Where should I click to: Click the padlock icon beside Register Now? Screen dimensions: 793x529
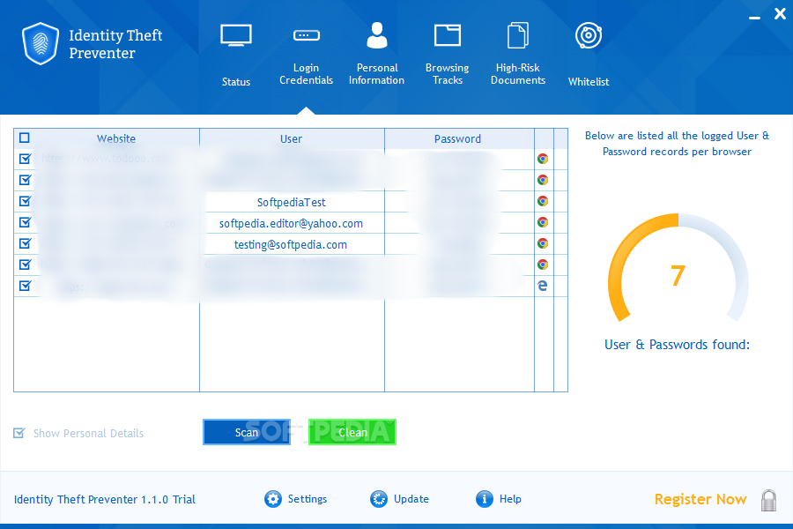click(768, 500)
